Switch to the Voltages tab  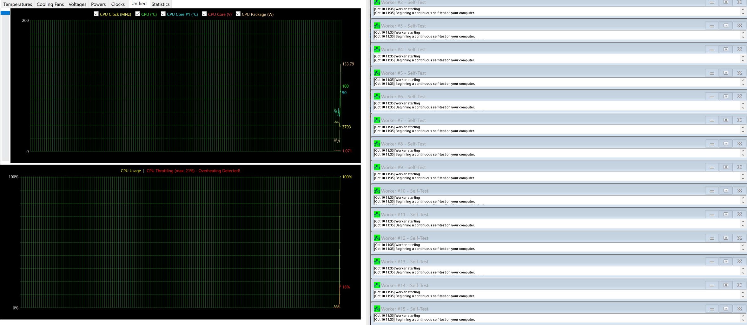click(77, 4)
